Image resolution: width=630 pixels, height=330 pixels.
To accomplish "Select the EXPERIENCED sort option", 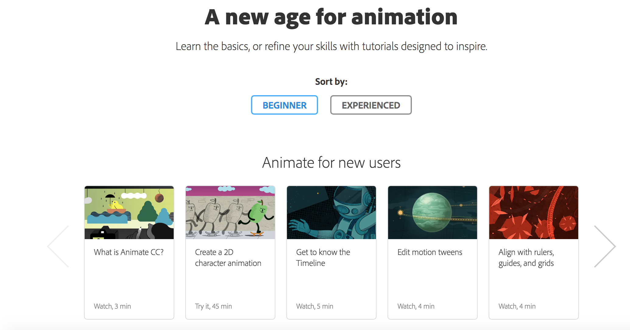I will point(371,105).
